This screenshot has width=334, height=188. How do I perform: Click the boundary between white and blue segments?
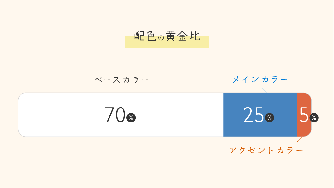coord(223,115)
